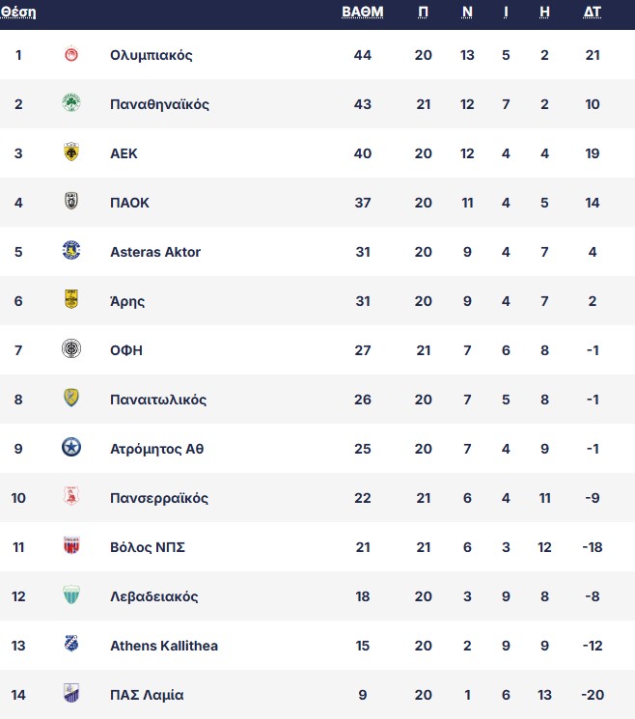This screenshot has width=635, height=719.
Task: Open the Athens Kallithea team name
Action: [164, 646]
